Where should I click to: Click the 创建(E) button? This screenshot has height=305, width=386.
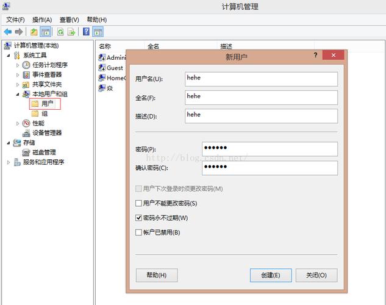click(271, 275)
